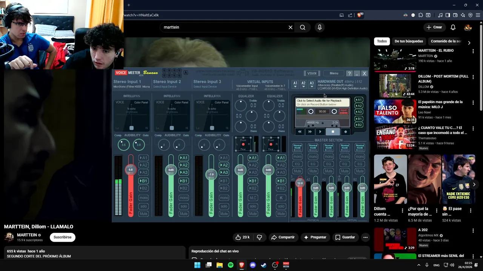This screenshot has width=483, height=271.
Task: Open Brave Wallet icon in toolbar
Action: [x=455, y=15]
